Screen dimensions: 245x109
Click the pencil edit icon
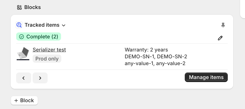pos(220,38)
